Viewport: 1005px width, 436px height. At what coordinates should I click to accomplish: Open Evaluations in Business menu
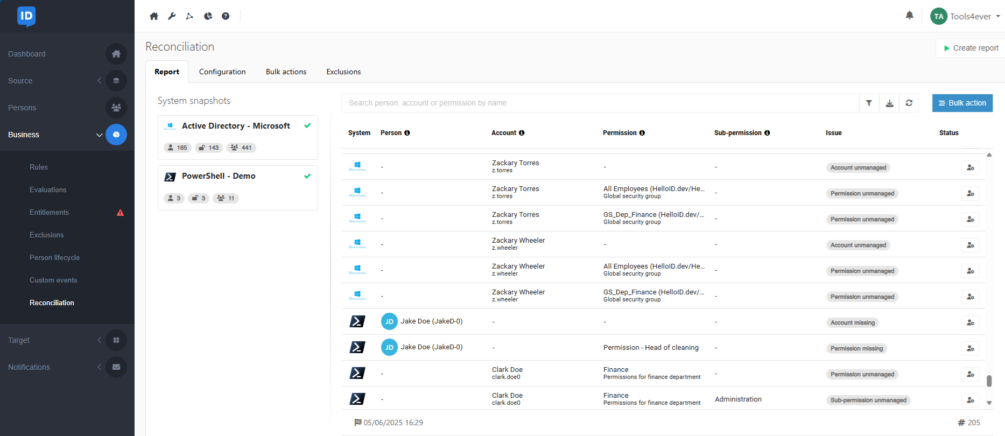click(48, 190)
